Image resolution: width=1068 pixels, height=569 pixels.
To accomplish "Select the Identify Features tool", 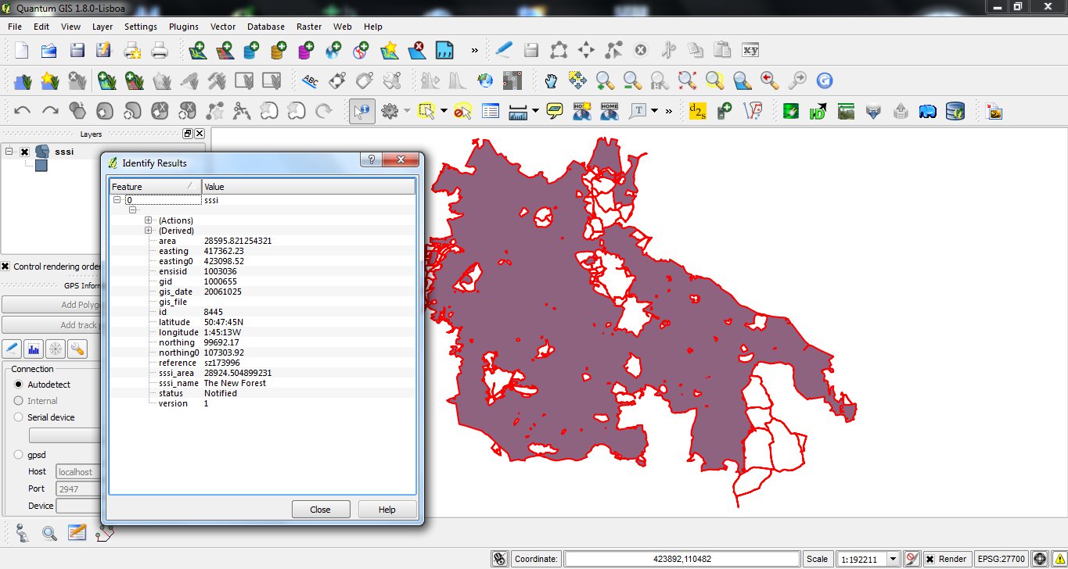I will [361, 111].
